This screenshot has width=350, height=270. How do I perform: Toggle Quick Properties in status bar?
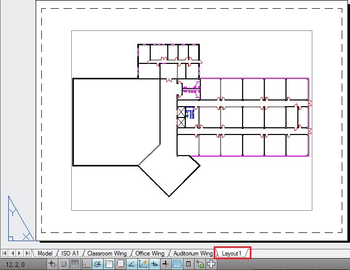188,264
